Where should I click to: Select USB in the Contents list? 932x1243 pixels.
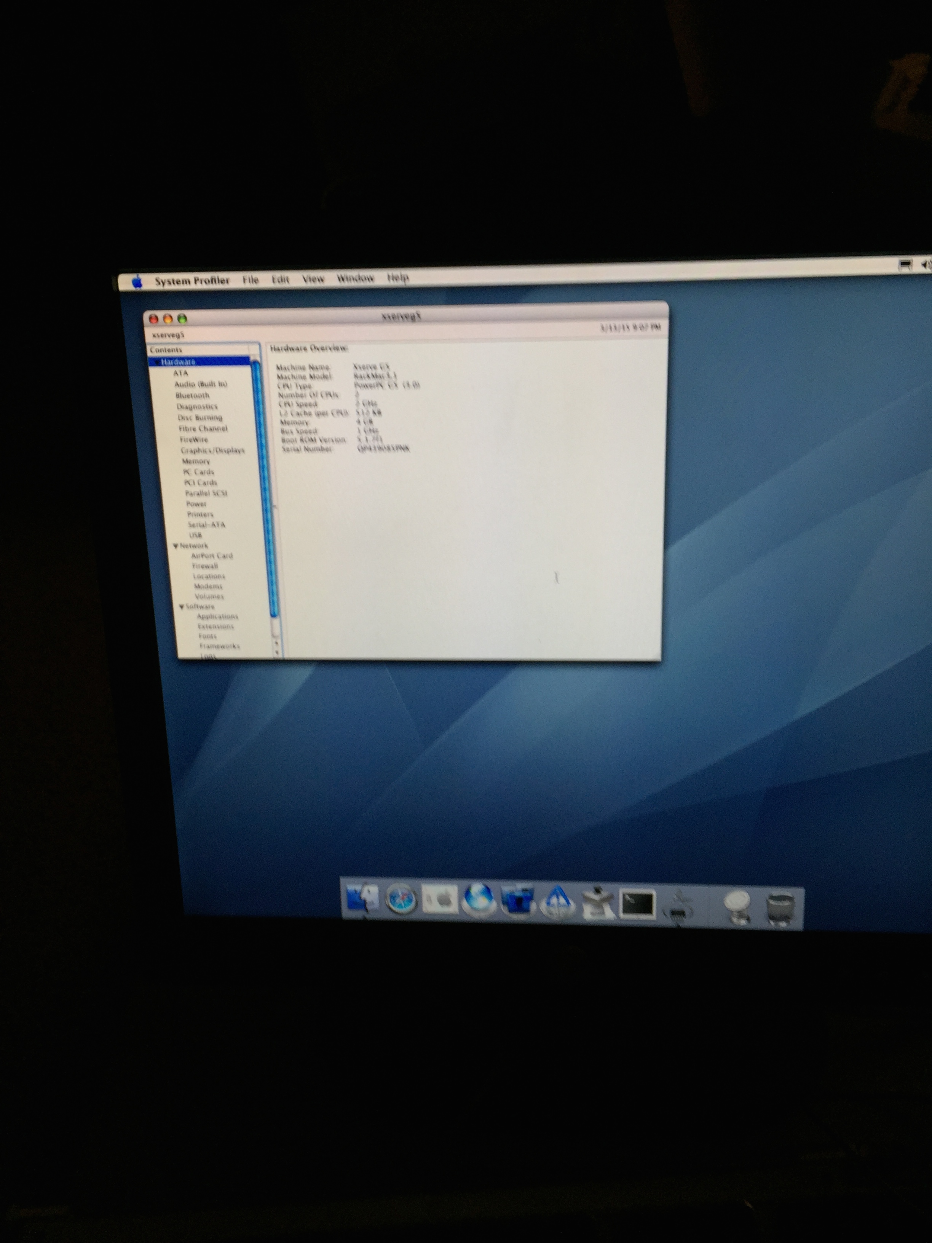pyautogui.click(x=195, y=535)
